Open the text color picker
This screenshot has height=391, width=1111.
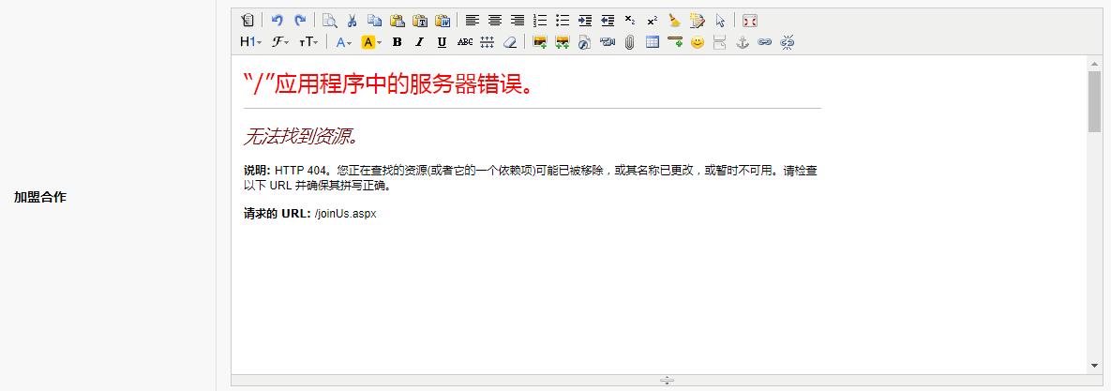pyautogui.click(x=344, y=42)
